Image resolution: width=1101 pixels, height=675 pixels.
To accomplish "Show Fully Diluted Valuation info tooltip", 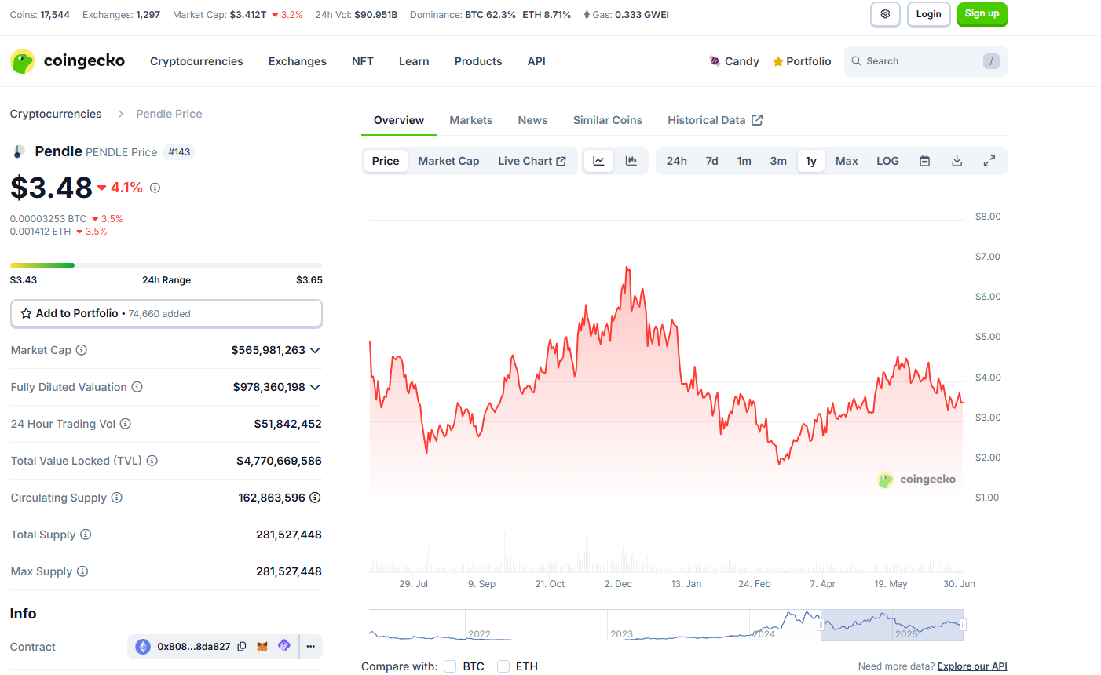I will coord(137,387).
